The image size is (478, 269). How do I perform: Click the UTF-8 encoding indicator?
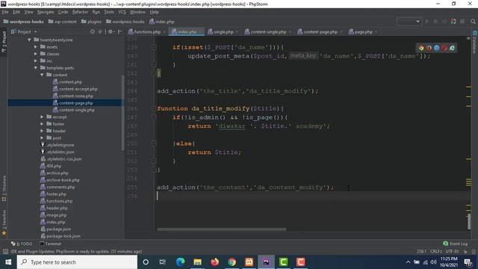pyautogui.click(x=452, y=251)
